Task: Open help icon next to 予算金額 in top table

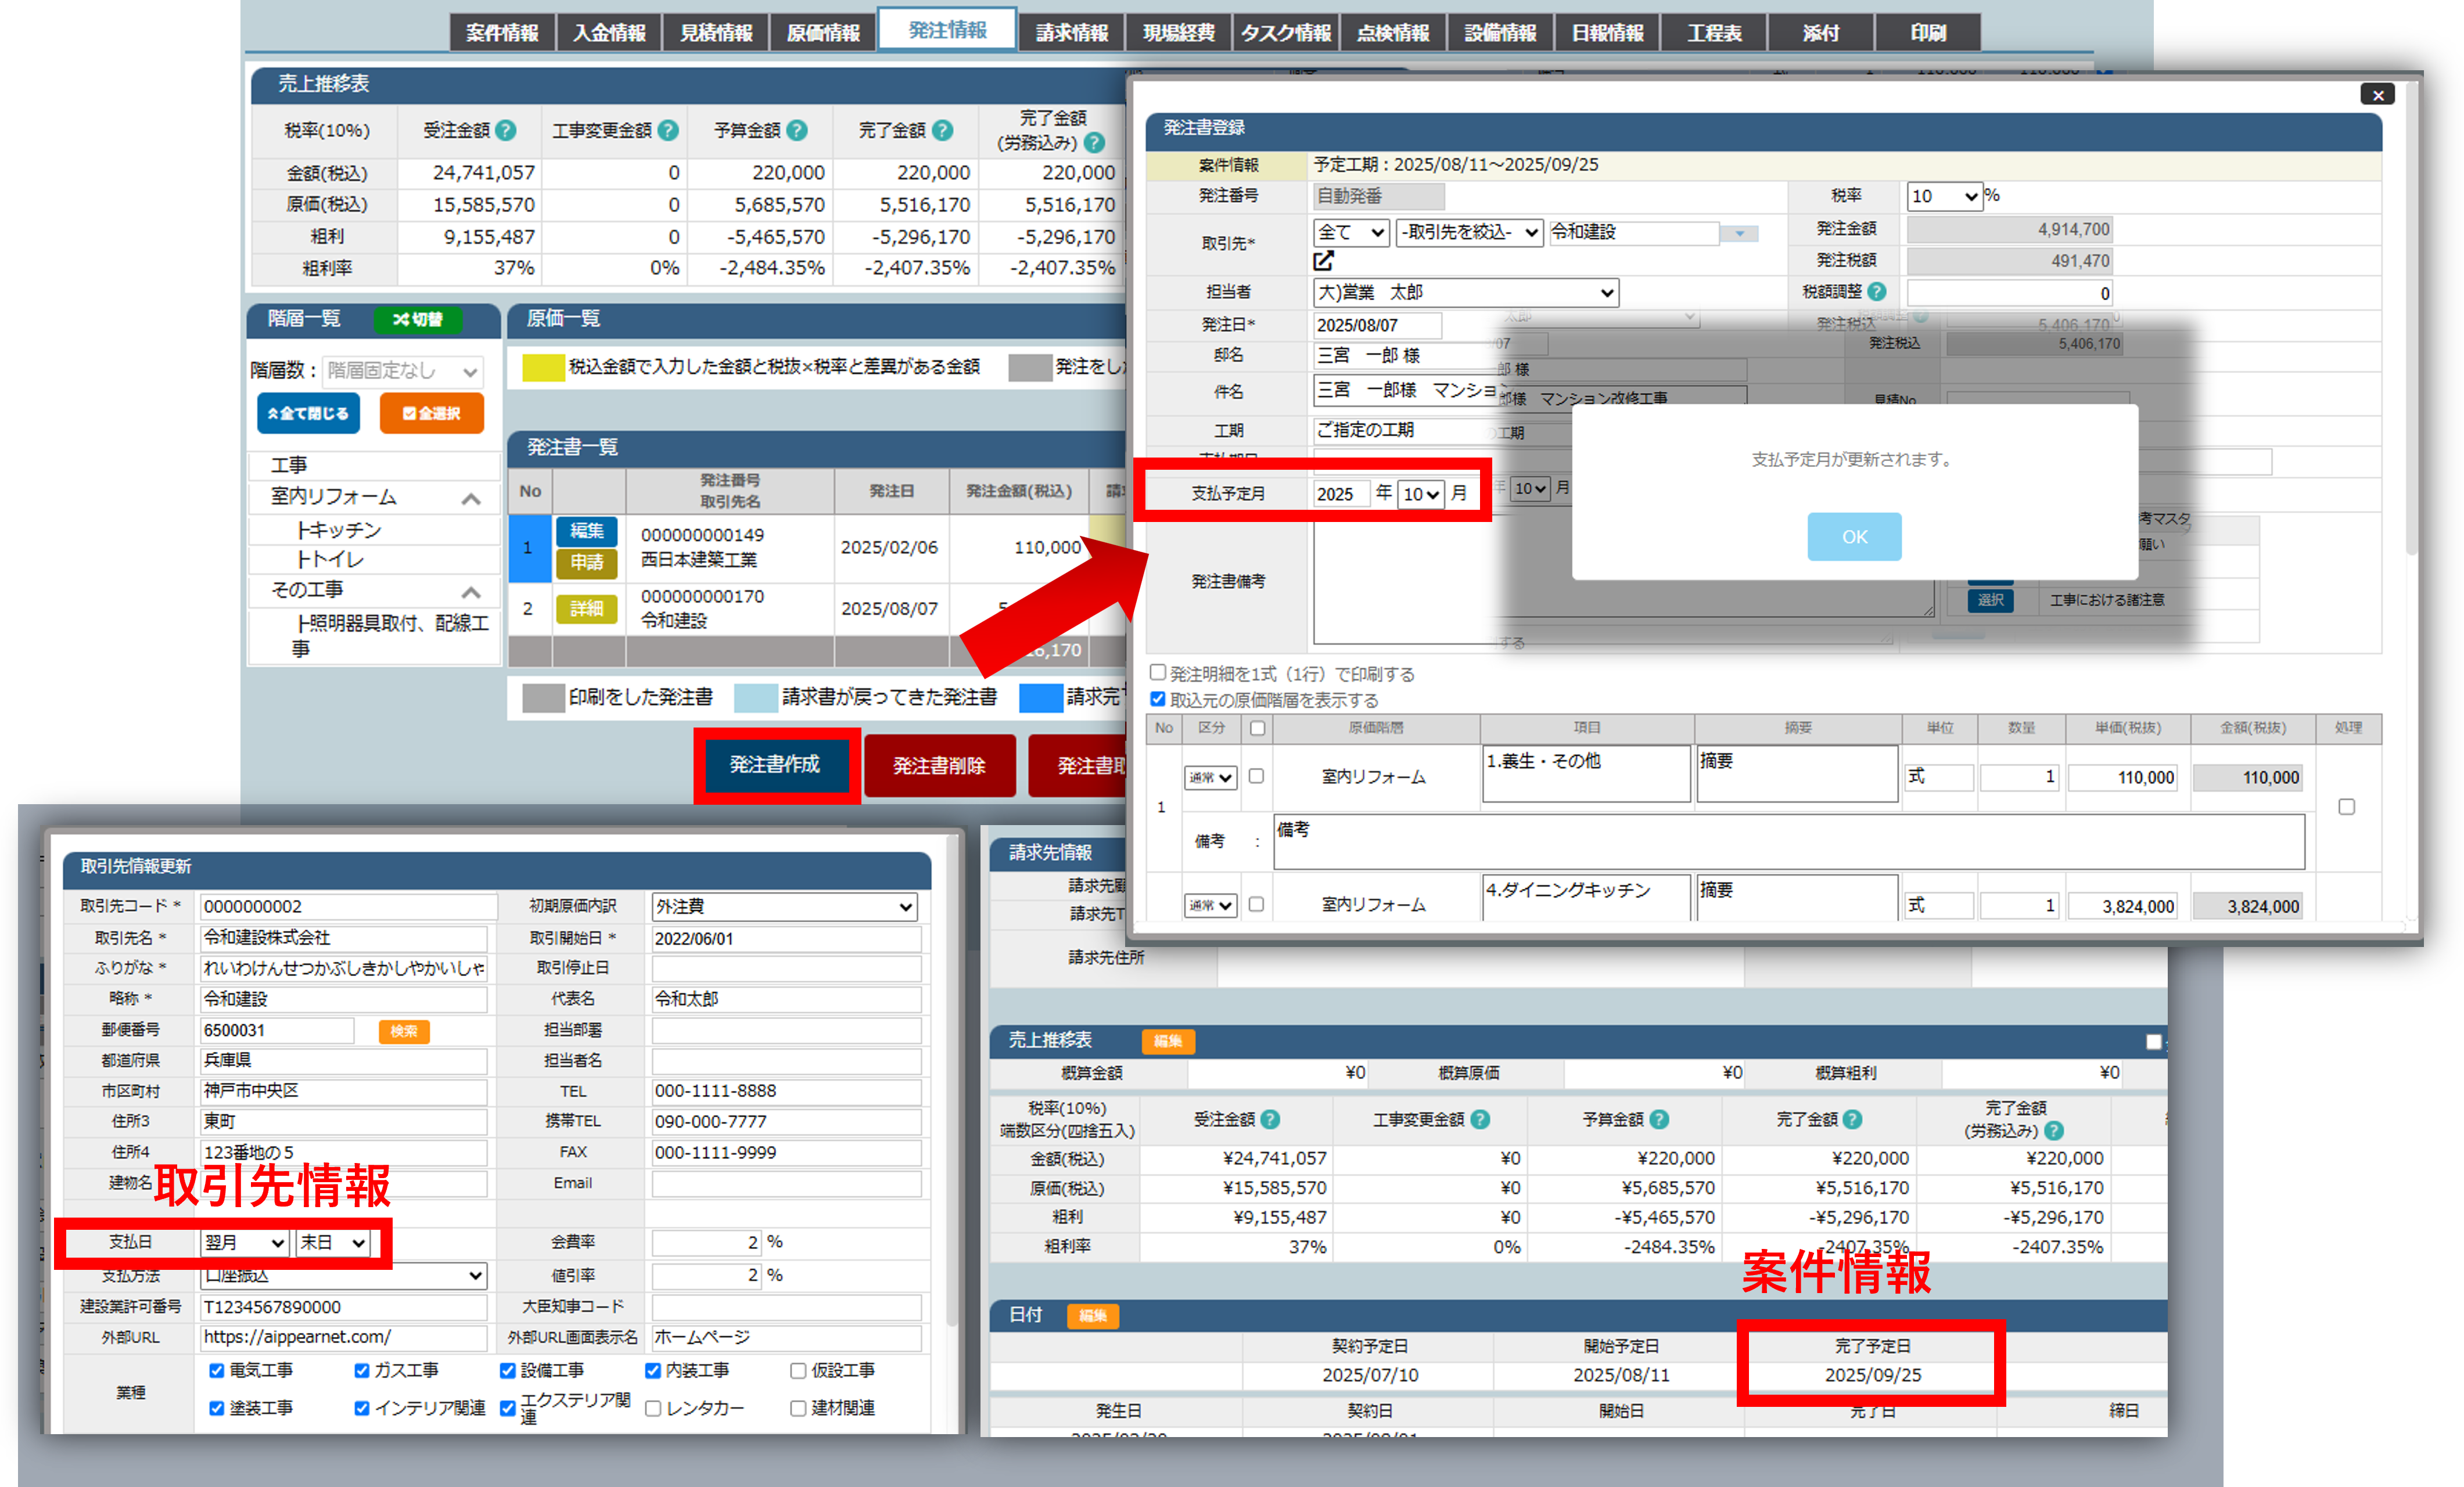Action: tap(797, 131)
